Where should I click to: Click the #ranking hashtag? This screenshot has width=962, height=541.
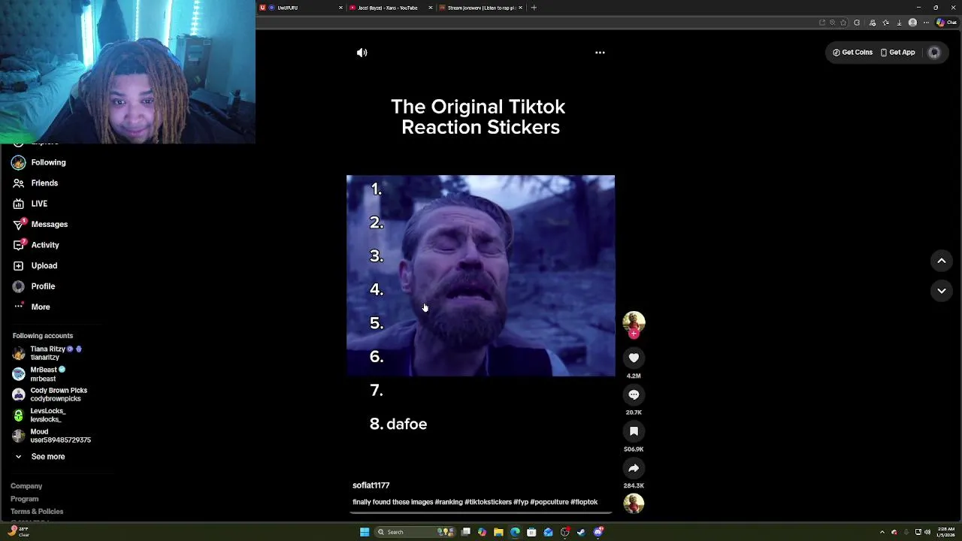pyautogui.click(x=449, y=502)
